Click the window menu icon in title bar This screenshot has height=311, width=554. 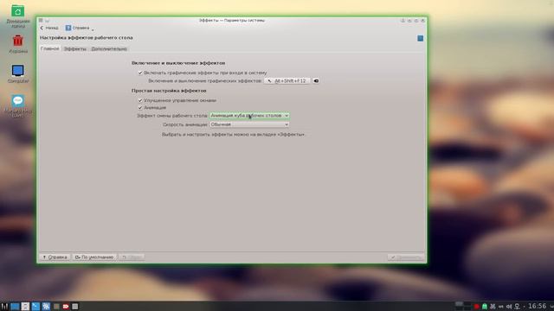click(x=41, y=21)
